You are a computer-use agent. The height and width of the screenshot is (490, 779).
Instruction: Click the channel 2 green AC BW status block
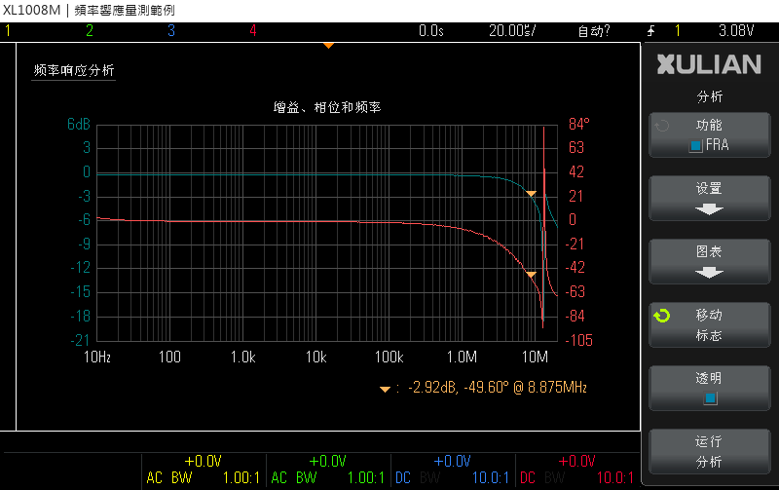coord(328,470)
